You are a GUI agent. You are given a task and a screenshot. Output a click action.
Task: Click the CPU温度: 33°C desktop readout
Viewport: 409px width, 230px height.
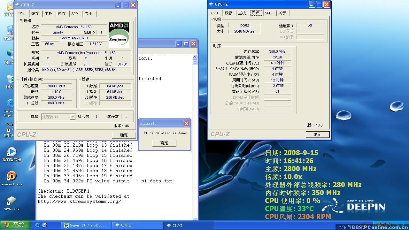click(289, 209)
